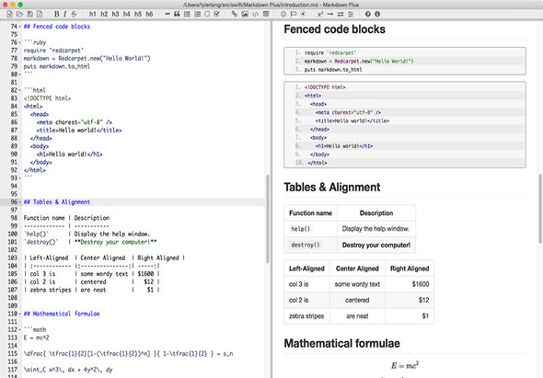Click the '<h1>Hello world!</h1>' line in preview code
The height and width of the screenshot is (378, 543).
click(x=344, y=146)
